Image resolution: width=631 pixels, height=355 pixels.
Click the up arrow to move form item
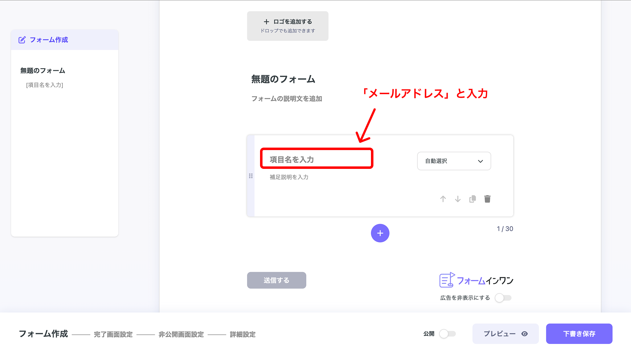coord(443,199)
